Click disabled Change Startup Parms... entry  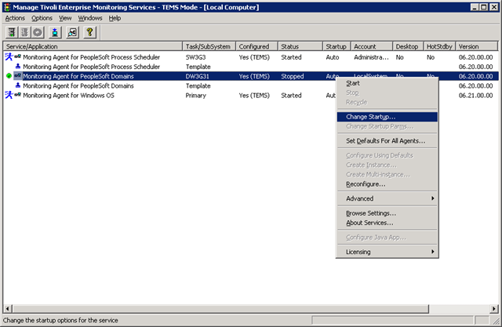[x=387, y=126]
